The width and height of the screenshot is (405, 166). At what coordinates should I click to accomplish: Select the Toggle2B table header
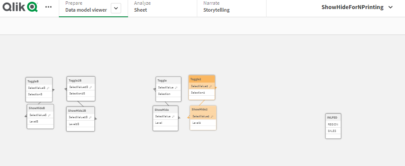[x=81, y=80]
